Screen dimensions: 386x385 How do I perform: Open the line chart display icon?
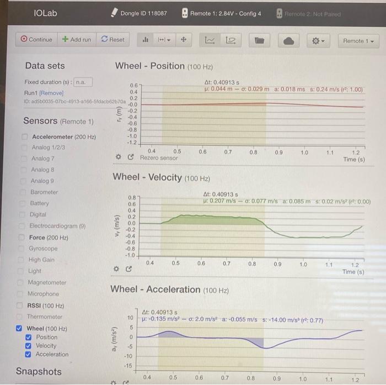(x=210, y=40)
